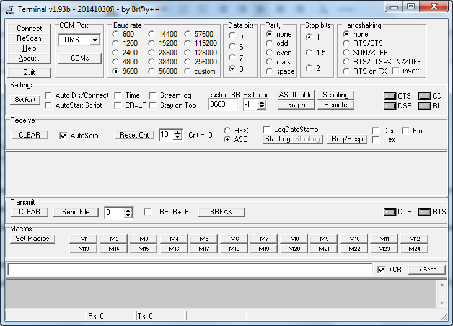Run macro M1
The width and height of the screenshot is (453, 326).
84,239
